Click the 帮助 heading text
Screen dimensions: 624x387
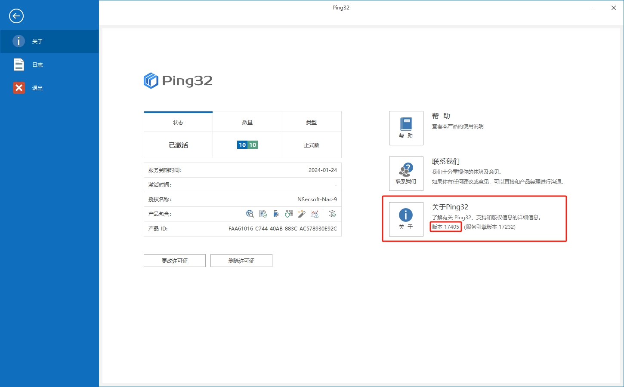(441, 116)
